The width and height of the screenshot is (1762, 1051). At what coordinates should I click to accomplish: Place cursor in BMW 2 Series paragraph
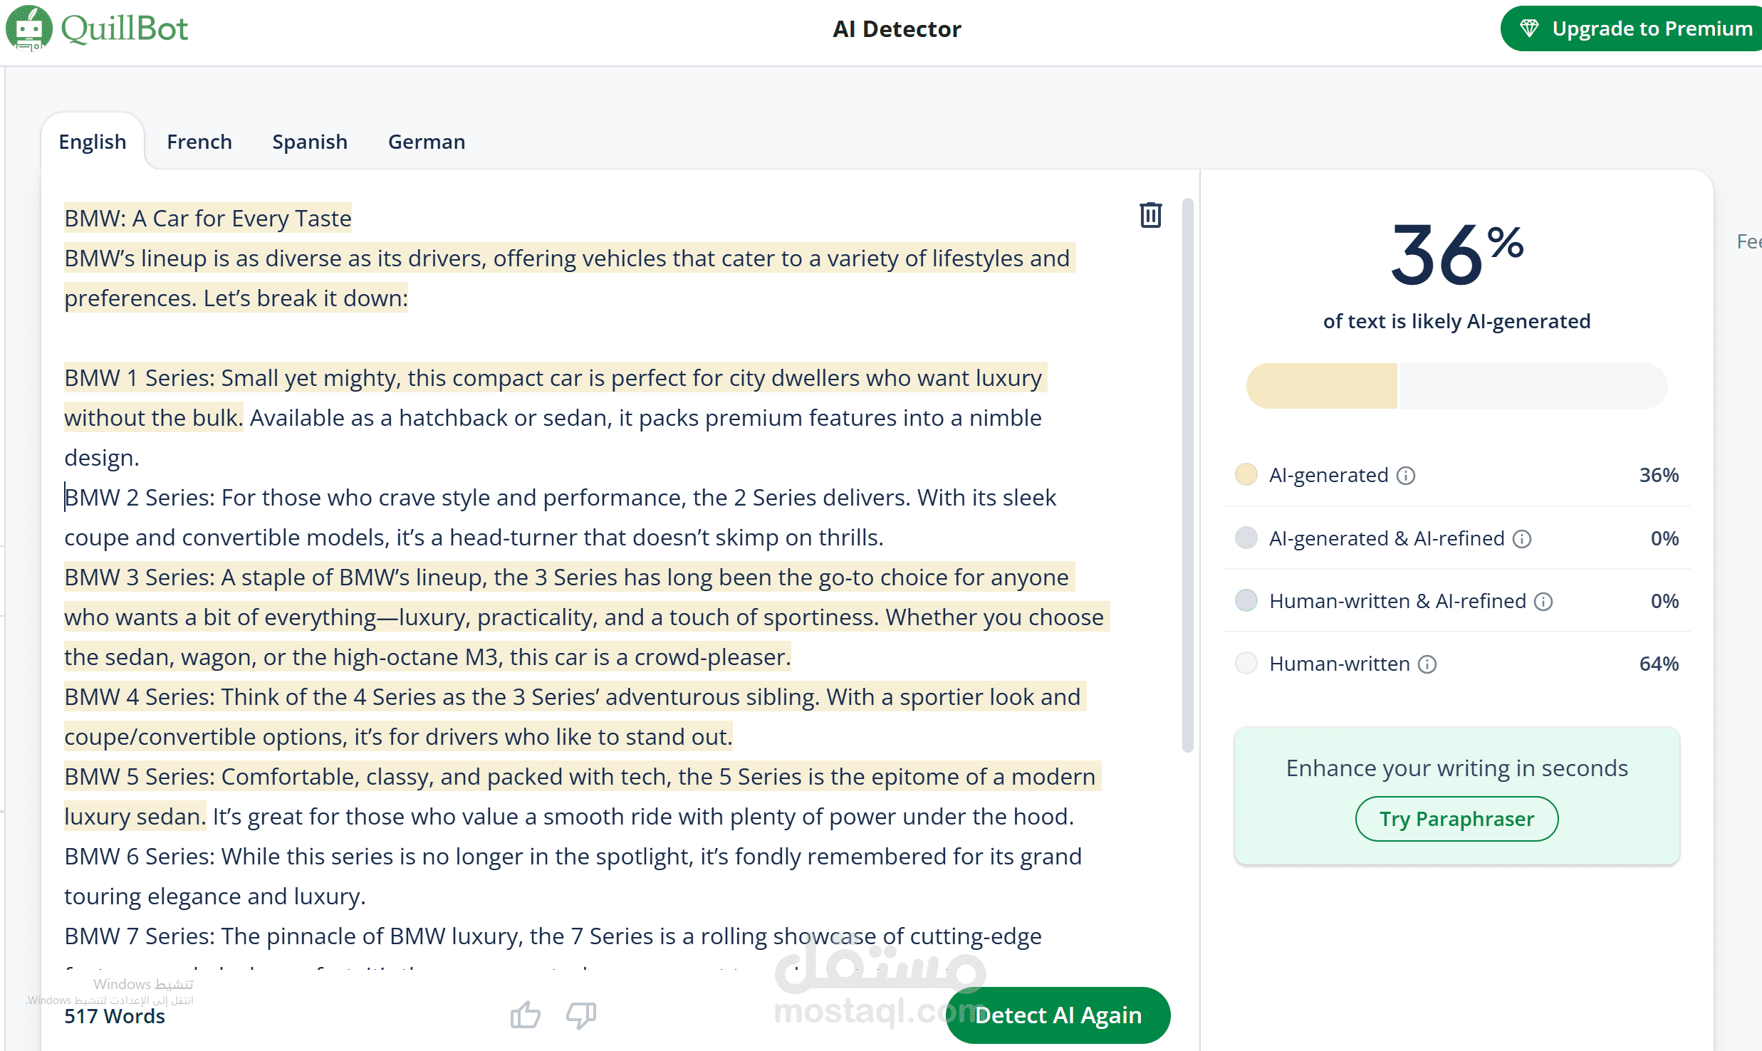click(560, 518)
